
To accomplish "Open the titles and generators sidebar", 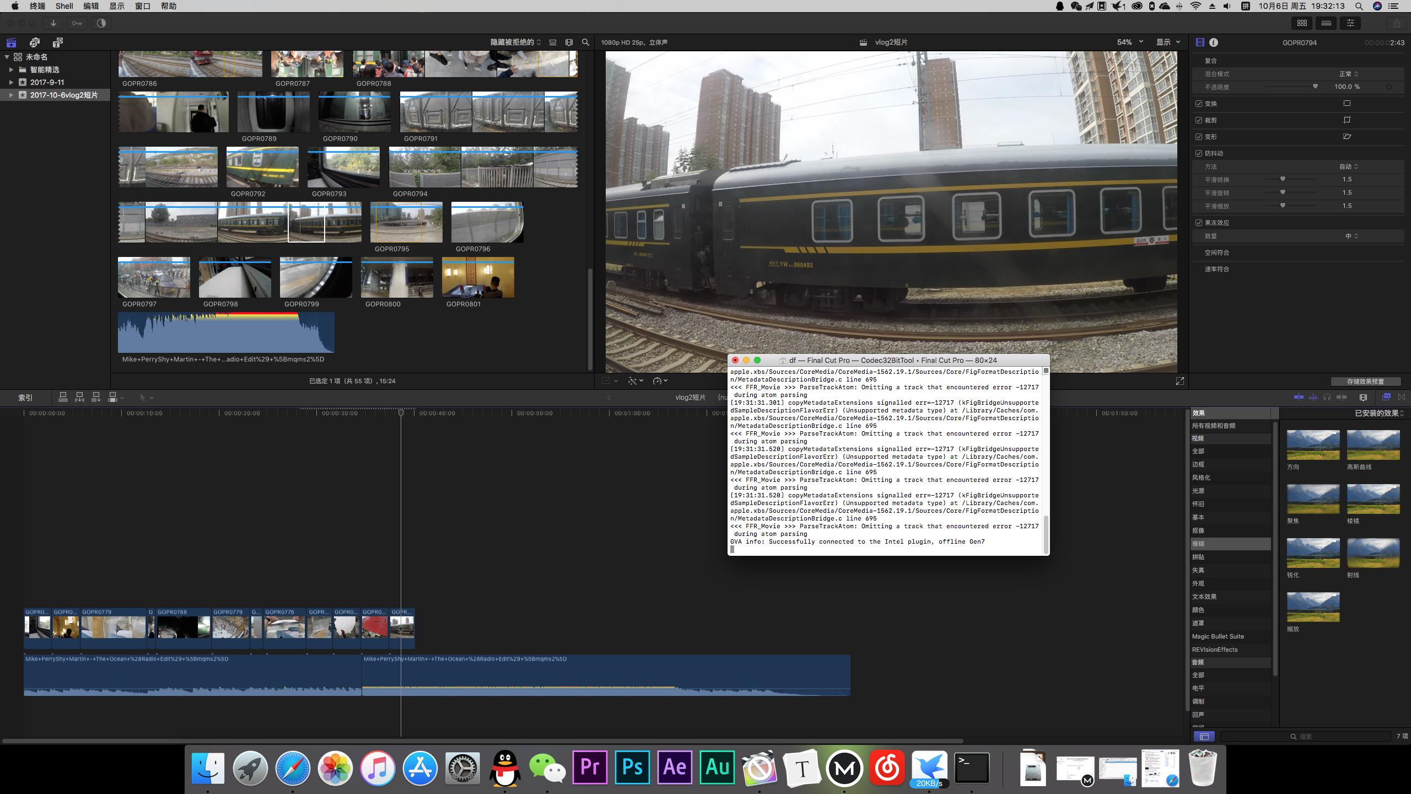I will pyautogui.click(x=57, y=42).
